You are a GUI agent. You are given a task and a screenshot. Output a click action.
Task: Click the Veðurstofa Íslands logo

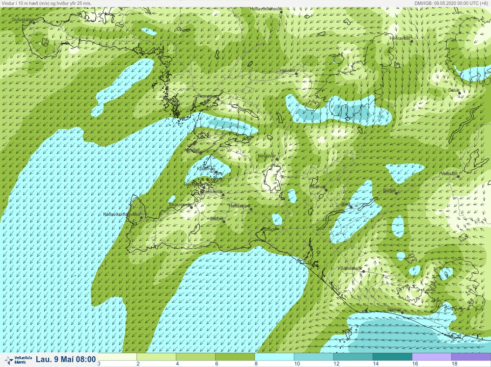(x=19, y=360)
